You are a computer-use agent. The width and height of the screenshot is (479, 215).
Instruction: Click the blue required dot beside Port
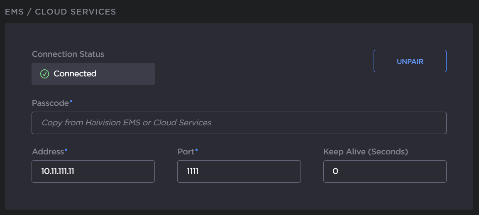(196, 149)
